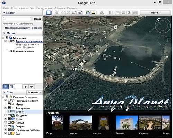The image size is (173, 138).
Task: Collapse the Метки panel triangle
Action: tap(4, 33)
